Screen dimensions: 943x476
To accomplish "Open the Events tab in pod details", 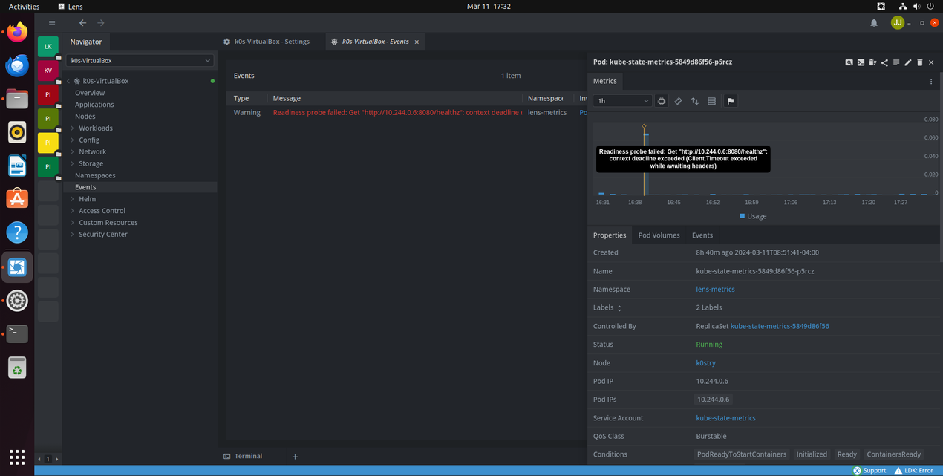I will [x=702, y=235].
